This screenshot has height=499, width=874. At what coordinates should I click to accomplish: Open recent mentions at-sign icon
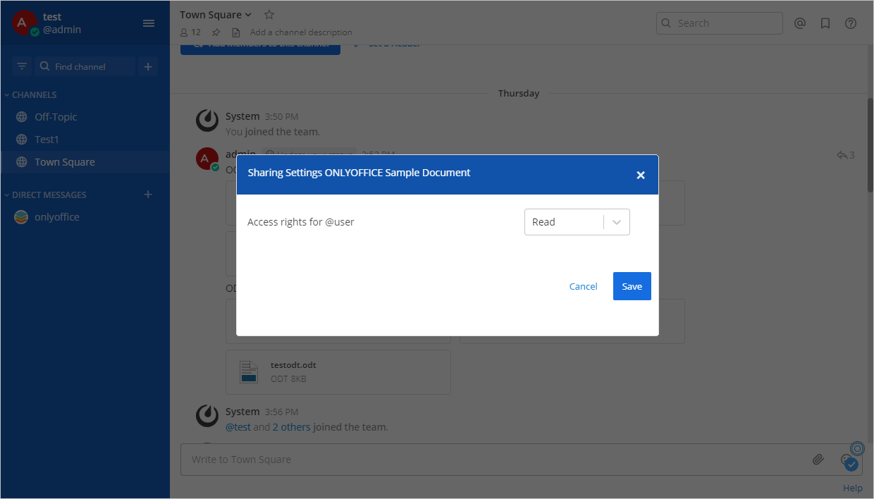(799, 23)
